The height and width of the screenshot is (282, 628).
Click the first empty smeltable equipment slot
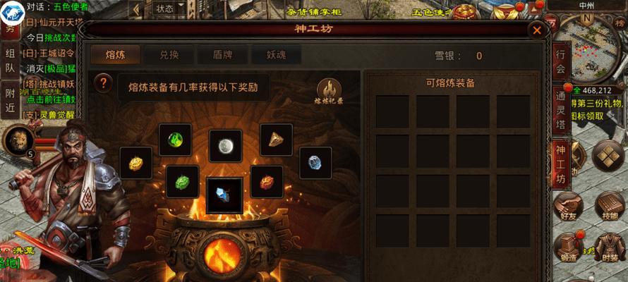tap(392, 111)
